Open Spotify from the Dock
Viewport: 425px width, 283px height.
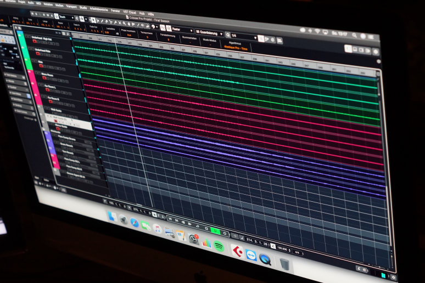(219, 246)
